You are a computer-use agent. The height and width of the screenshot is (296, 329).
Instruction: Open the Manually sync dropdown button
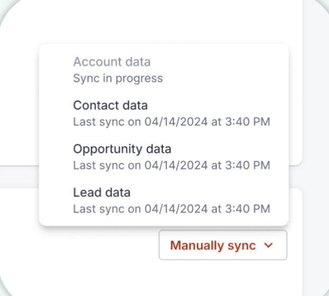tap(223, 245)
